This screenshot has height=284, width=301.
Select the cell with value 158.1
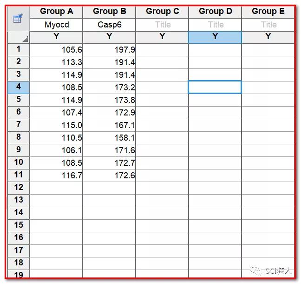(109, 137)
